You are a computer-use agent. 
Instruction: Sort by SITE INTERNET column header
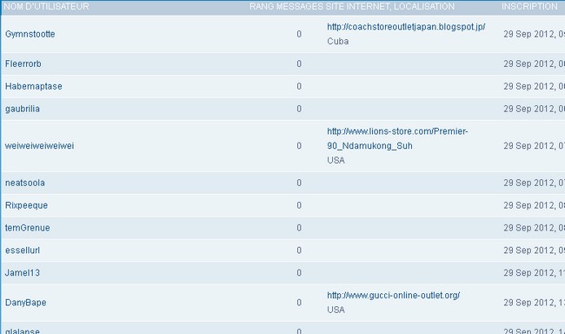click(358, 6)
